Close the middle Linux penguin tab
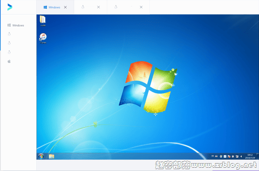Viewport: 259px width, 171px height. pos(98,7)
